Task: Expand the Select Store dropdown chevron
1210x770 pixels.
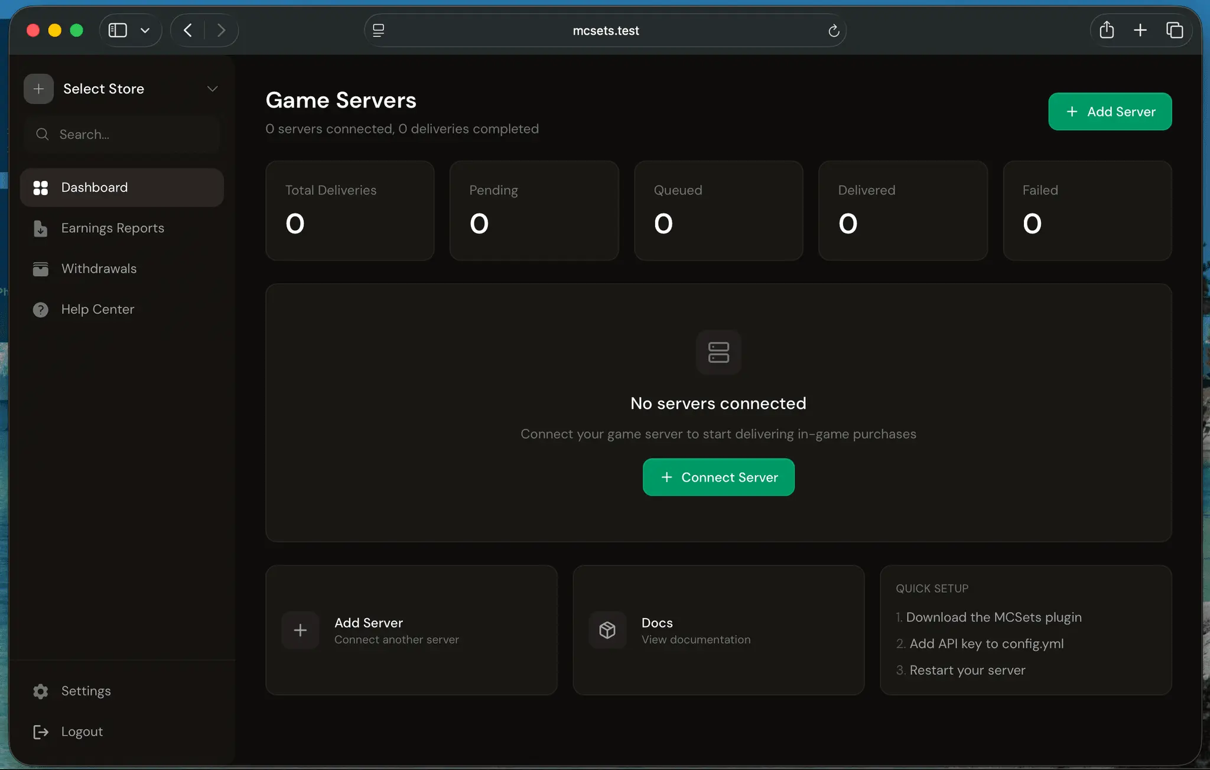Action: [212, 89]
